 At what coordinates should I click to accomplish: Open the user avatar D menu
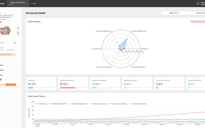coord(198,4)
